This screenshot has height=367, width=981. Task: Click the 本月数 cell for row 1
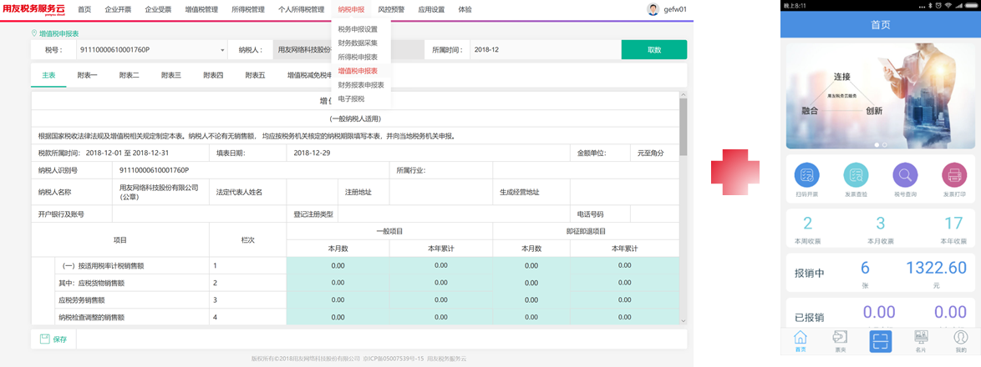[338, 265]
